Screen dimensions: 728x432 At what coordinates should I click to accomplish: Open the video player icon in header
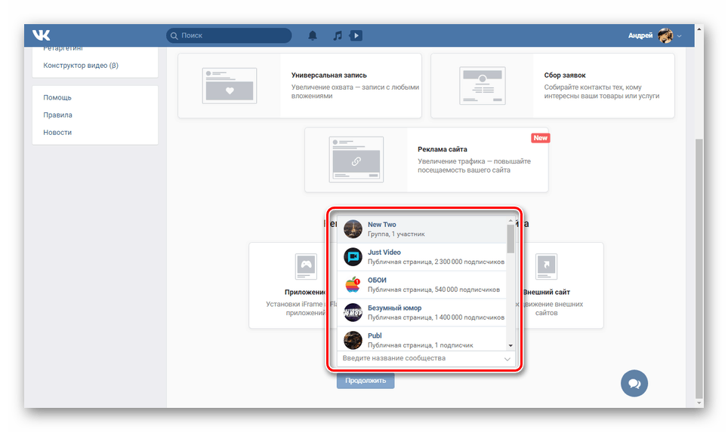(356, 35)
